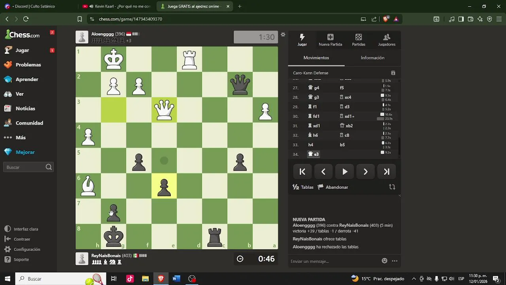Open opponent Aloengggg's avatar

(x=82, y=37)
